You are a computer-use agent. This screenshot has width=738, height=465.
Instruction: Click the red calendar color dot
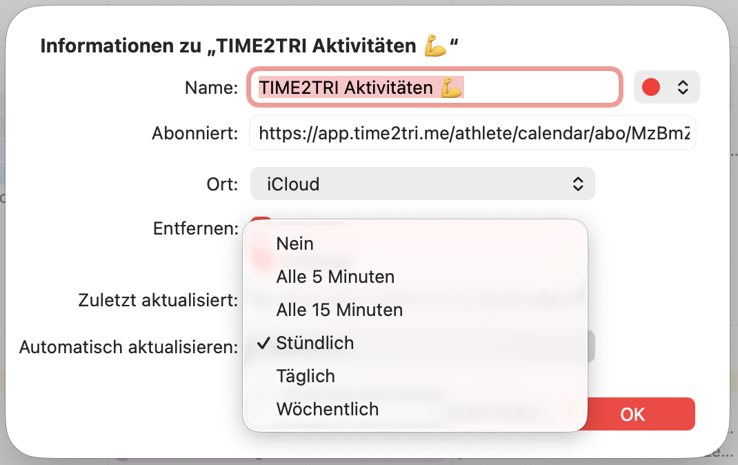point(650,87)
